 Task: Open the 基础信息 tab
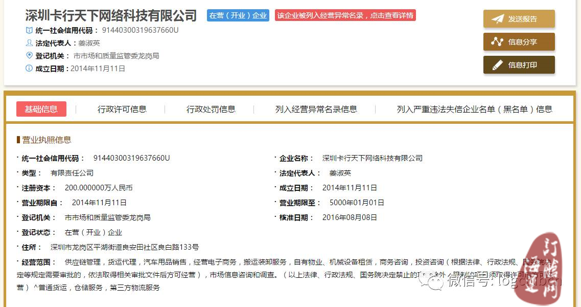pyautogui.click(x=41, y=109)
